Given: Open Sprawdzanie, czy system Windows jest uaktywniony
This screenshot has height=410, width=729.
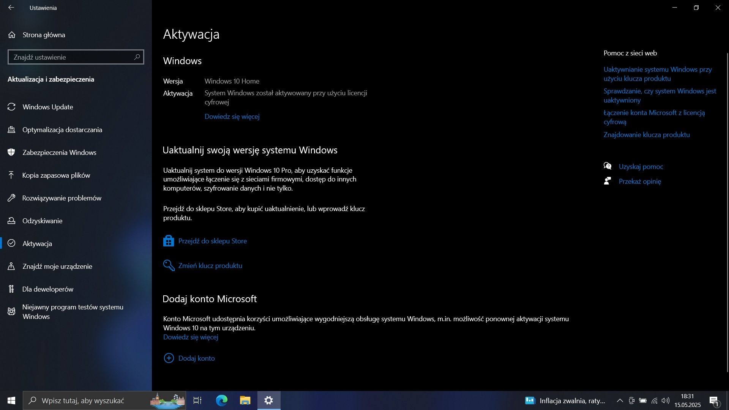Looking at the screenshot, I should [x=660, y=96].
